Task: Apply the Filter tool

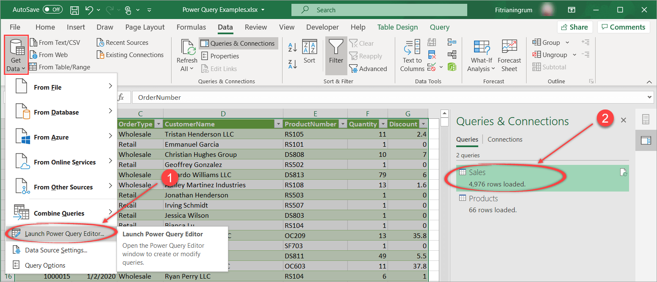Action: 336,55
